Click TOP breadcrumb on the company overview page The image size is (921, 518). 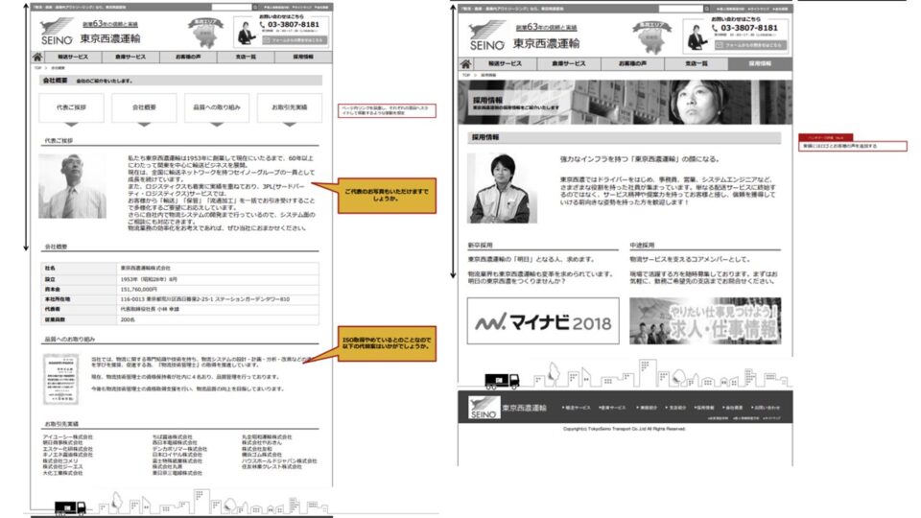(x=37, y=68)
